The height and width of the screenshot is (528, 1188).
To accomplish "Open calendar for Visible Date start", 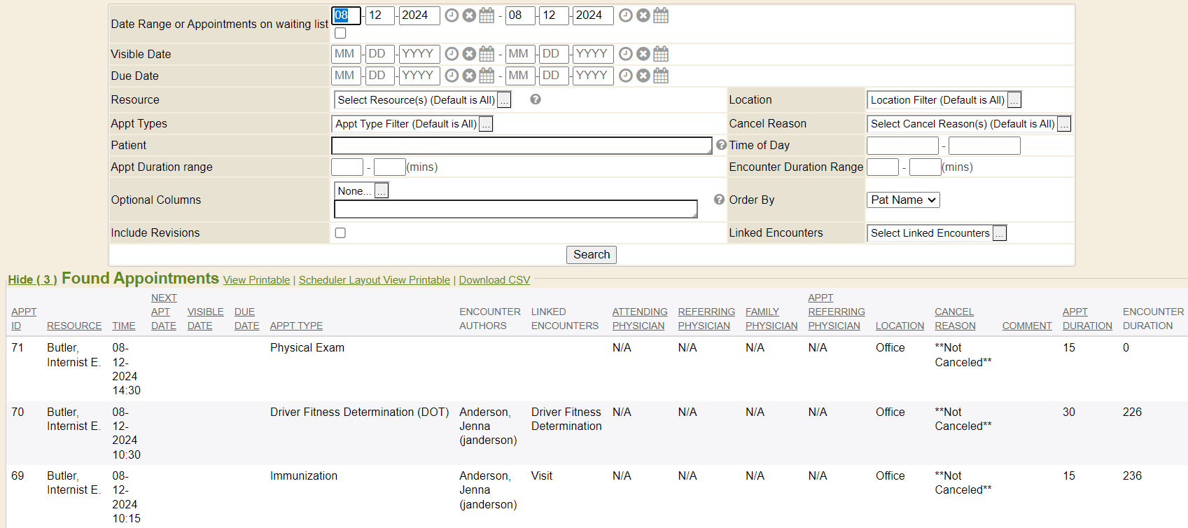I will pos(487,54).
